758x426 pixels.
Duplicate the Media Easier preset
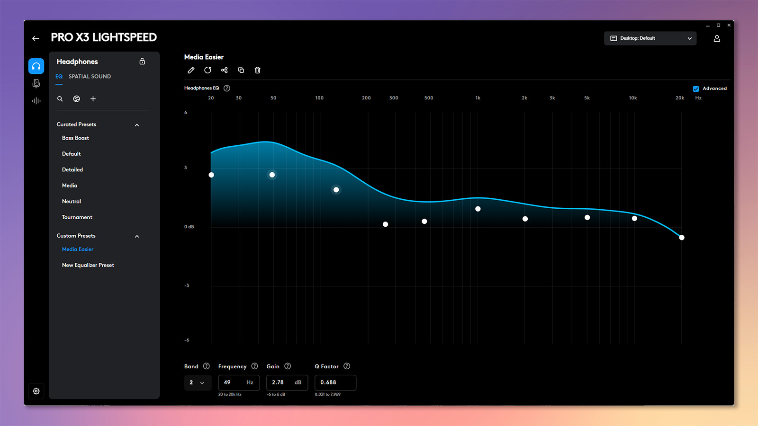click(x=241, y=70)
